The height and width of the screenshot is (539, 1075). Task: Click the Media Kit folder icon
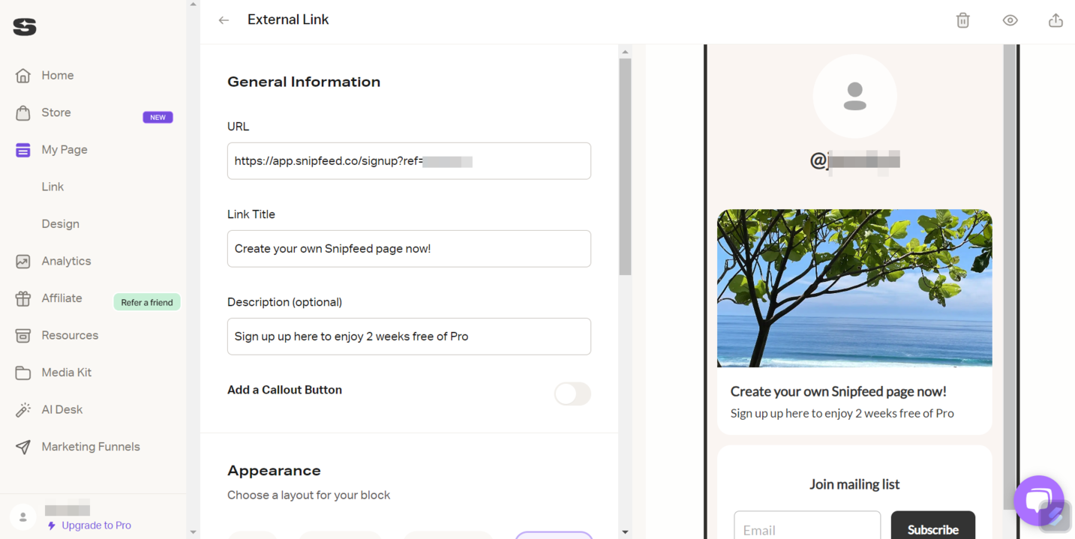[23, 373]
